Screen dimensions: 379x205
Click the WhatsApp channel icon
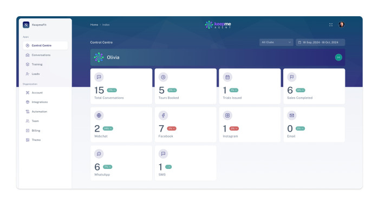(x=99, y=154)
